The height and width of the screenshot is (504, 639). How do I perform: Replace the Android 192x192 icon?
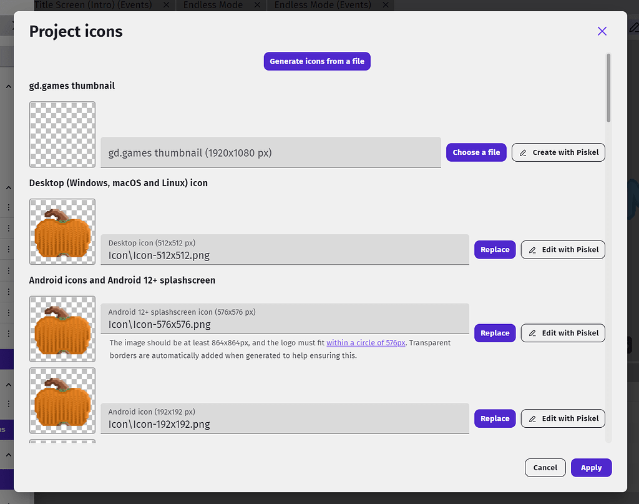tap(494, 418)
